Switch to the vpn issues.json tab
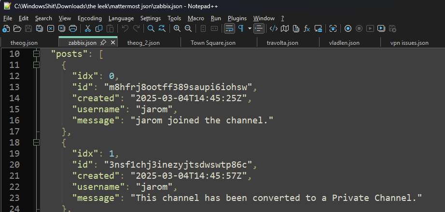This screenshot has height=212, width=445. (x=409, y=43)
